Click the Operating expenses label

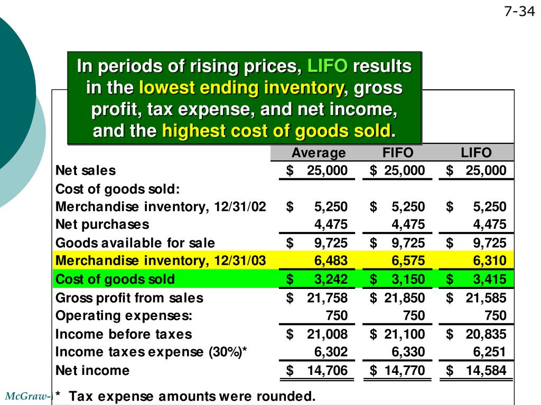[124, 315]
